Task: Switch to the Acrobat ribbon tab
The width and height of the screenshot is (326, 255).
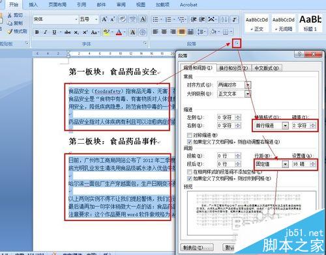Action: (188, 5)
